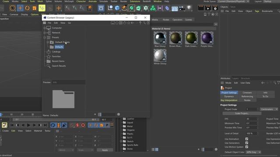Expand the Sketch materials folder
The width and height of the screenshot is (280, 157).
click(121, 141)
